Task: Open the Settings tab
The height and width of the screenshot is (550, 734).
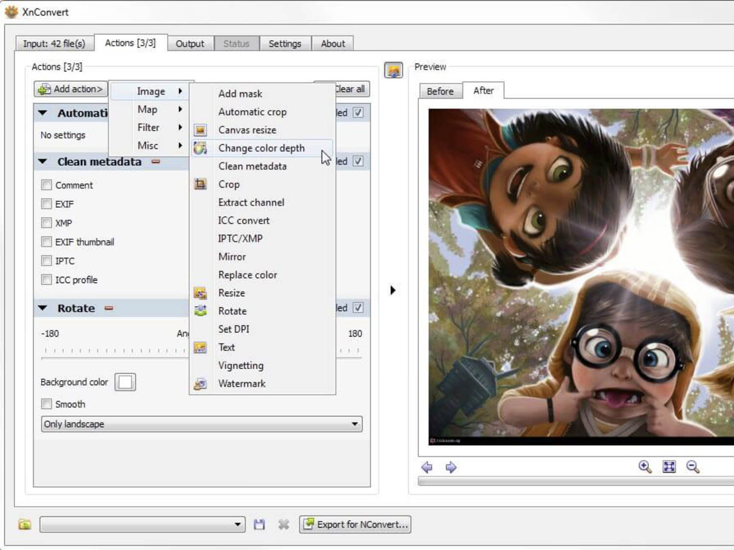Action: point(285,44)
